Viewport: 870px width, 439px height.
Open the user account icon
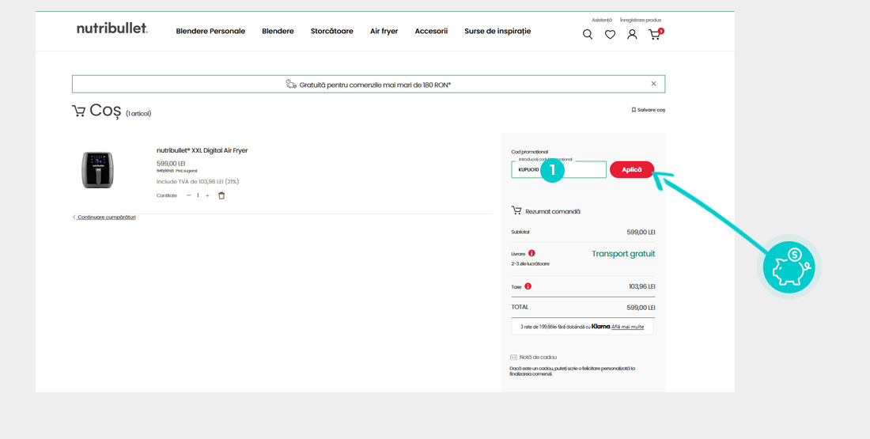(x=632, y=35)
